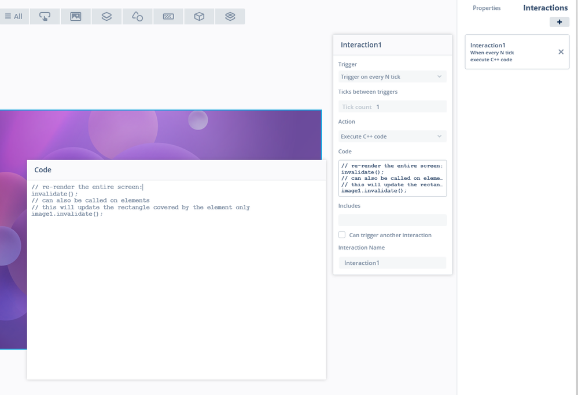Viewport: 578px width, 395px height.
Task: Click the Tick count input field
Action: click(x=392, y=107)
